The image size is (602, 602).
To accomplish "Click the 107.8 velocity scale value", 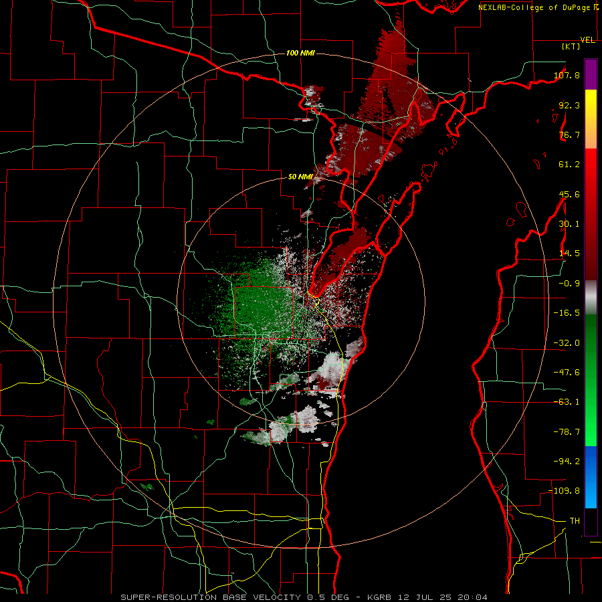I will click(x=567, y=75).
